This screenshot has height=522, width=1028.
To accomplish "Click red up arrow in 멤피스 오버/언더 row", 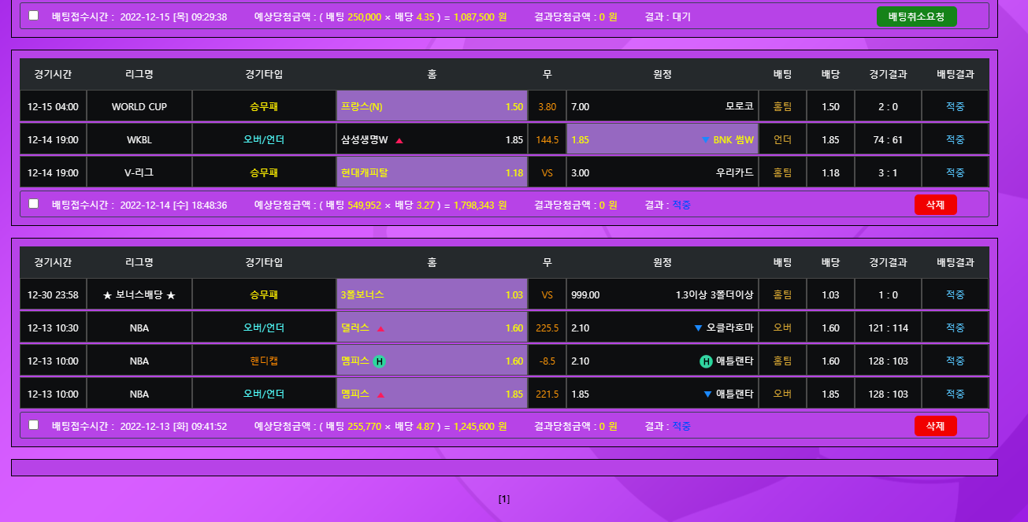I will pyautogui.click(x=380, y=394).
